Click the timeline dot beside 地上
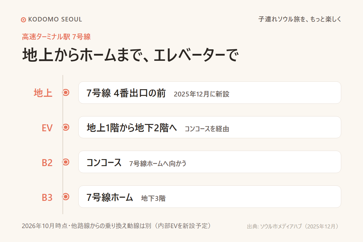 [66, 93]
